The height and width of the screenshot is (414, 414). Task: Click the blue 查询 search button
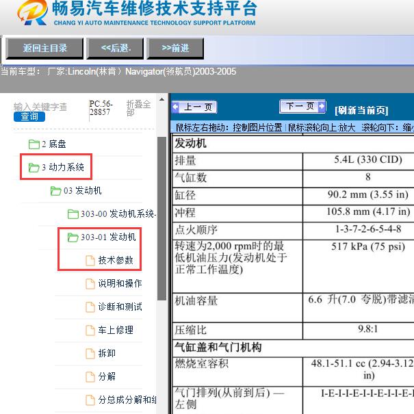tap(29, 117)
